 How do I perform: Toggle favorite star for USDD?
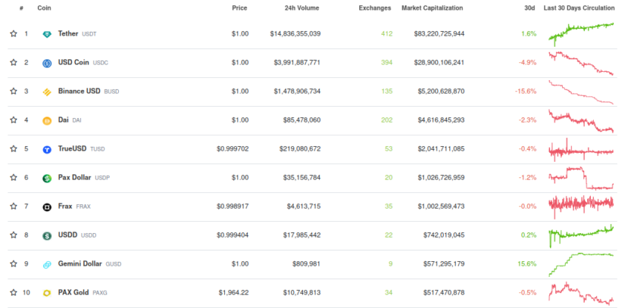[x=13, y=235]
